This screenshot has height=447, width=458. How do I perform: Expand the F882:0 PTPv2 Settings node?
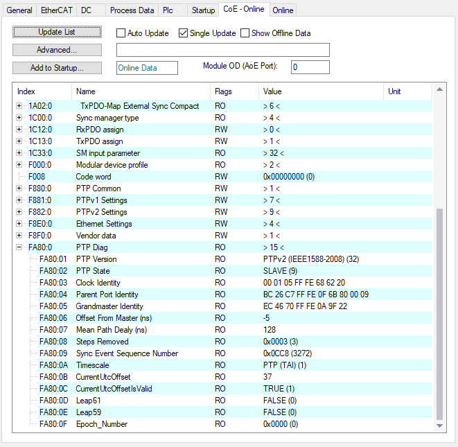pyautogui.click(x=19, y=212)
